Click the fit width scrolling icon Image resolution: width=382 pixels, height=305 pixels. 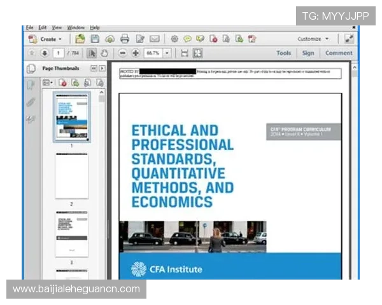185,53
